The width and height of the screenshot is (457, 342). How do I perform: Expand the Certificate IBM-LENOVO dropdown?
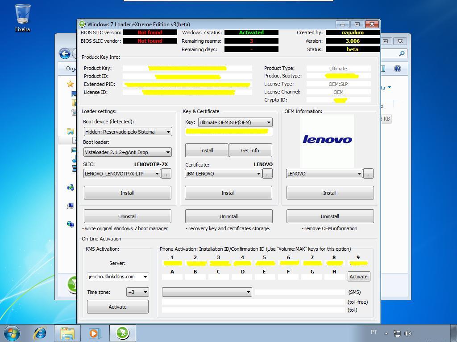[223, 174]
